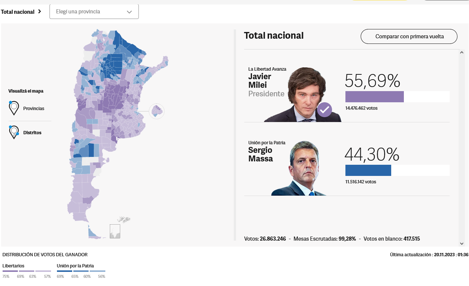Image resolution: width=469 pixels, height=286 pixels.
Task: Click the Buenos Aires inset circle on map
Action: click(x=157, y=111)
